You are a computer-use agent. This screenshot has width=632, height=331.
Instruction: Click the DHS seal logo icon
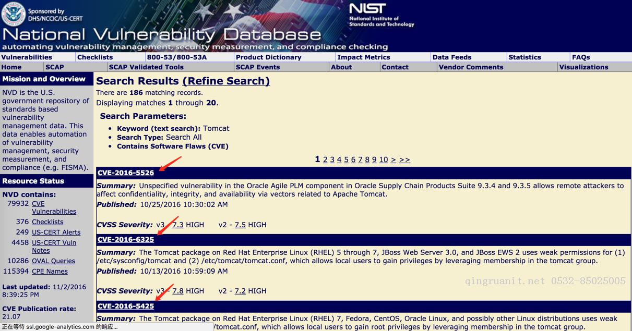(x=13, y=14)
